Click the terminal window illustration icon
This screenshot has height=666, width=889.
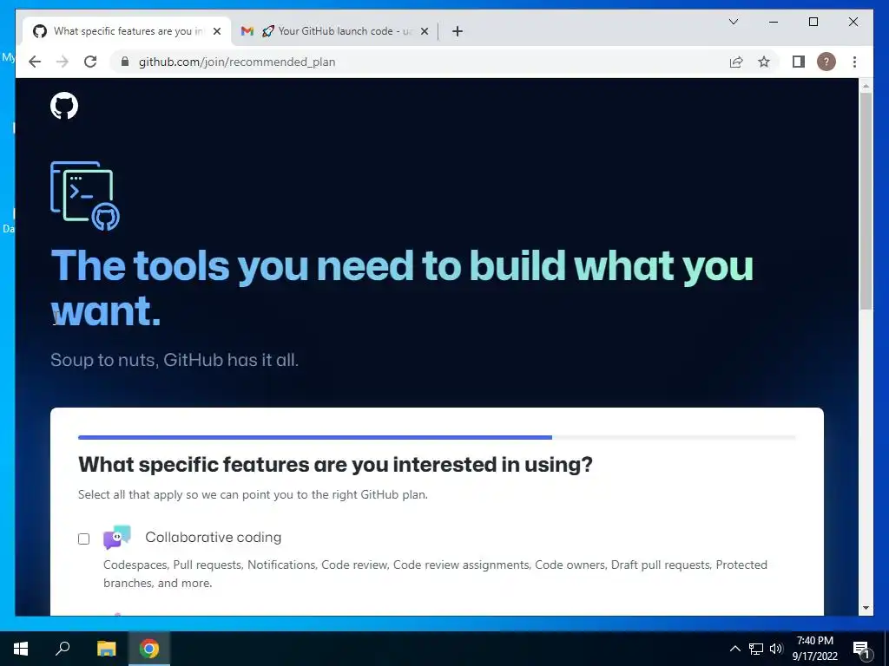pos(84,196)
